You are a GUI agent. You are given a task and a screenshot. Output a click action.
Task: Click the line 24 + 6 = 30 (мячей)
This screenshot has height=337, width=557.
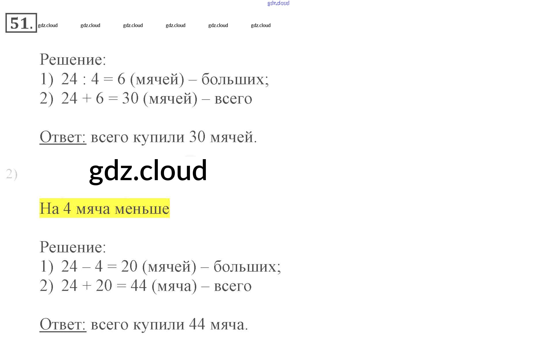click(x=129, y=99)
